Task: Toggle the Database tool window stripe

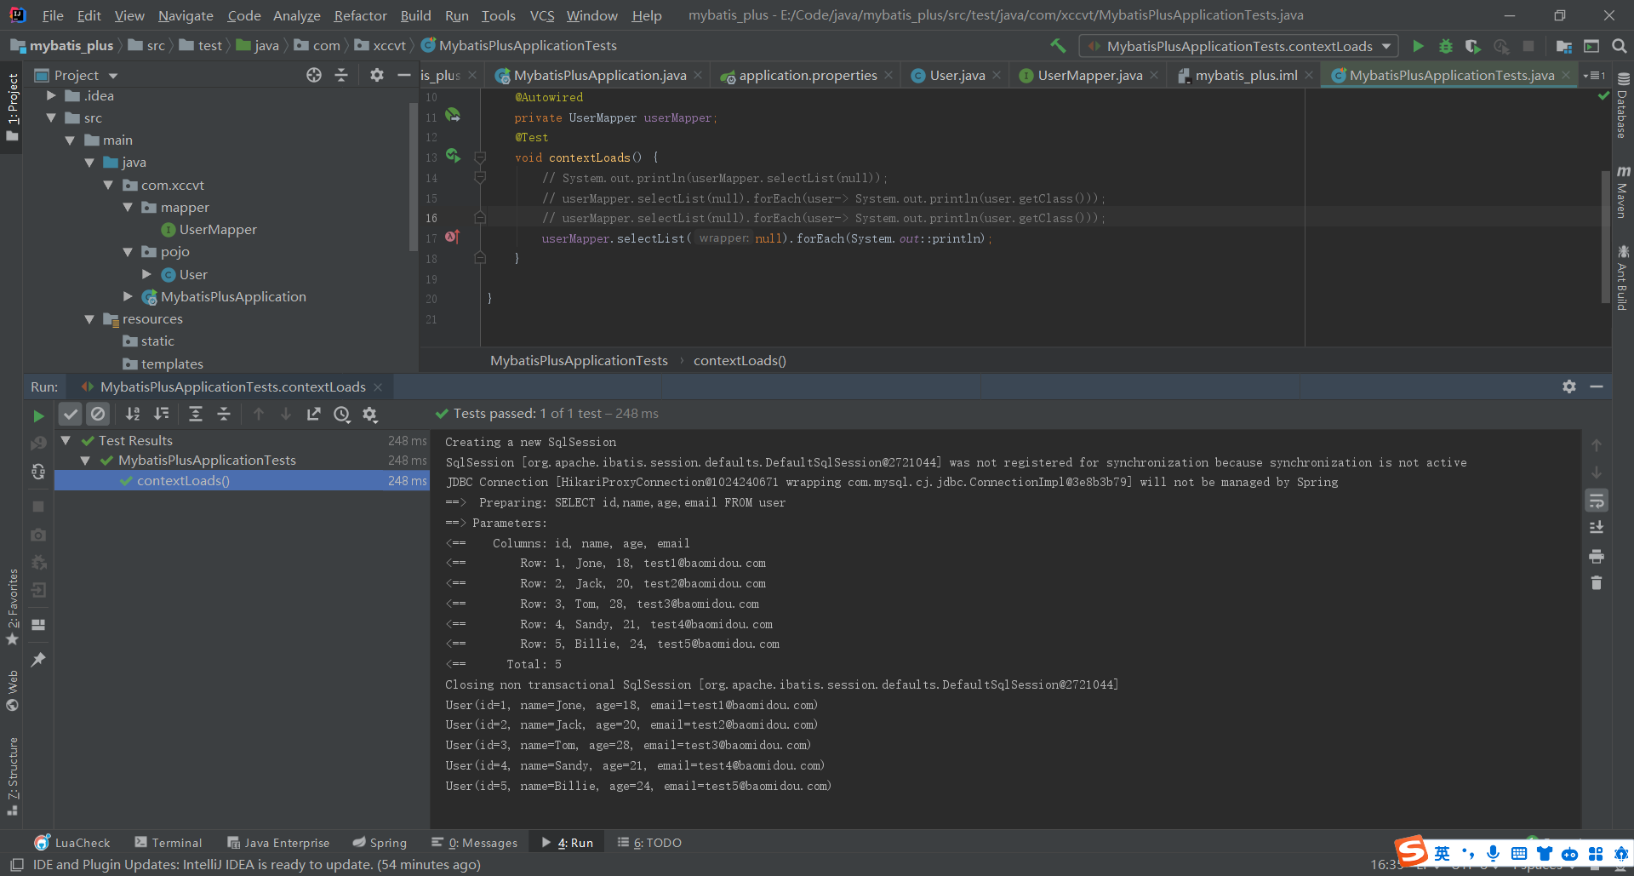Action: [x=1622, y=105]
